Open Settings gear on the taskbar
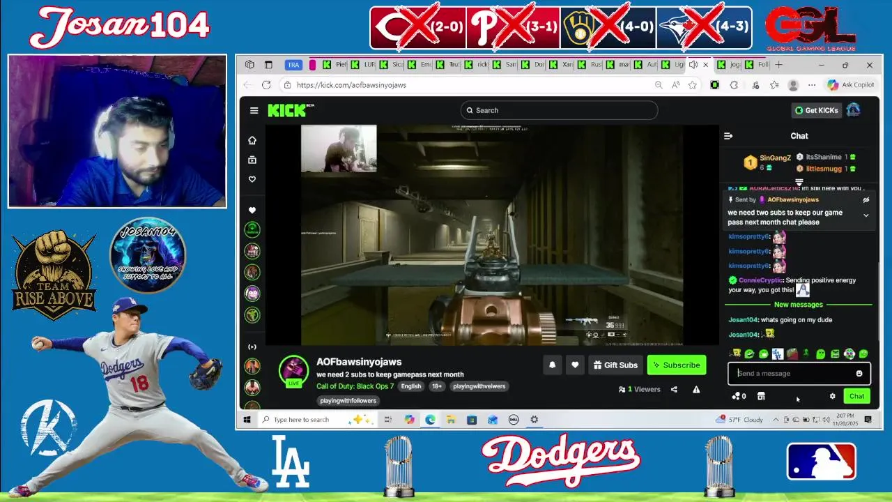Viewport: 892px width, 502px height. [535, 420]
